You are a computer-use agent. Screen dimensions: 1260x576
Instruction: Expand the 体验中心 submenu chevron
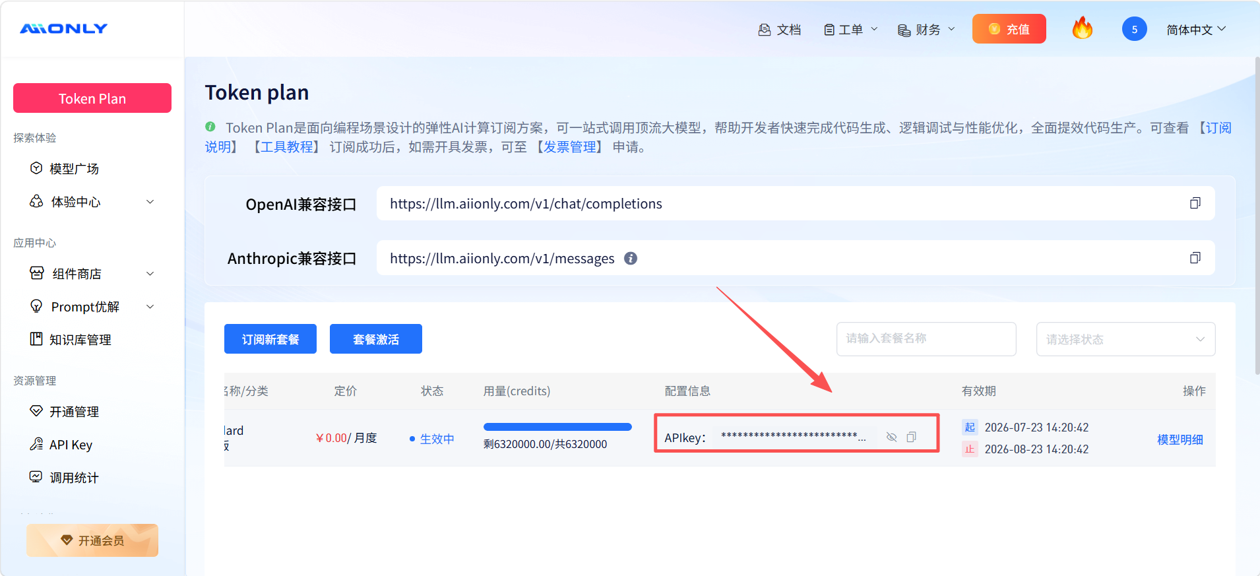tap(150, 202)
